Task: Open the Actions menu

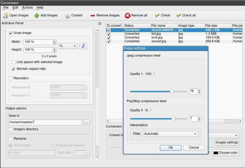Action: 27,8
